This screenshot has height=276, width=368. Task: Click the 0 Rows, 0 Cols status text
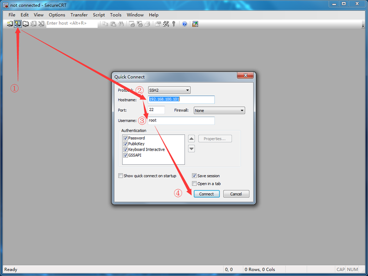coord(260,269)
